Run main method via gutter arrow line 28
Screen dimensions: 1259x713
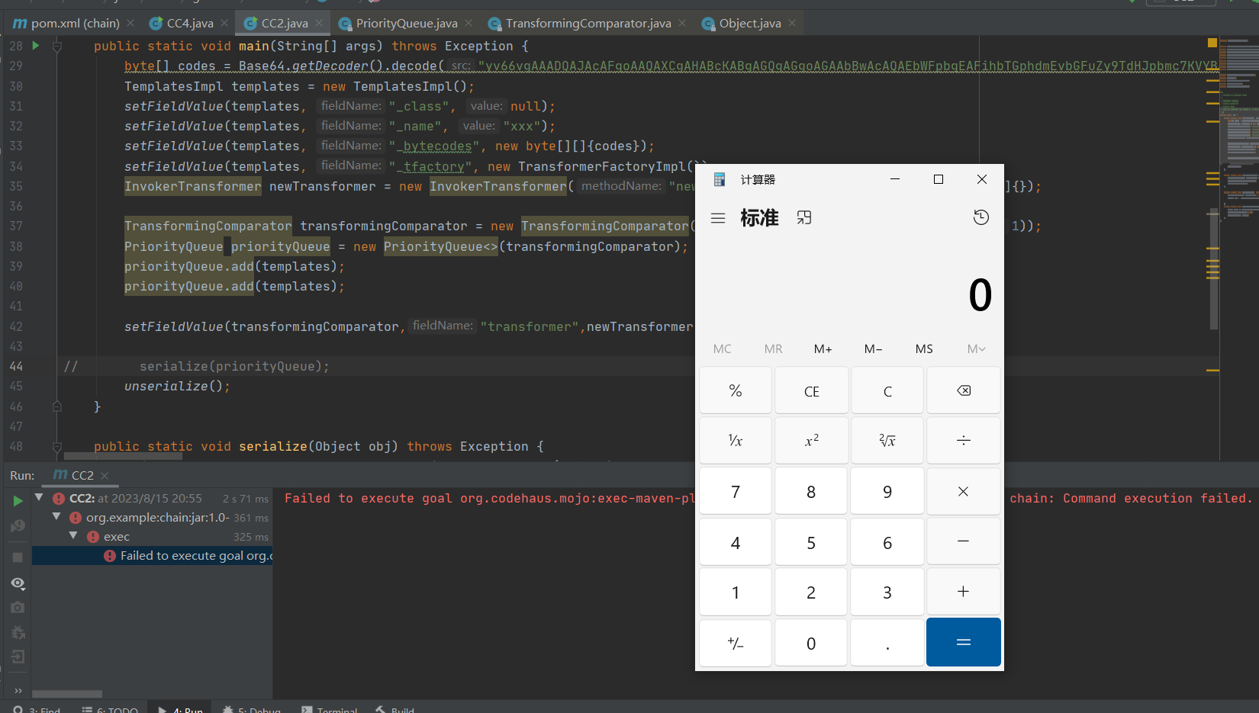click(x=35, y=46)
